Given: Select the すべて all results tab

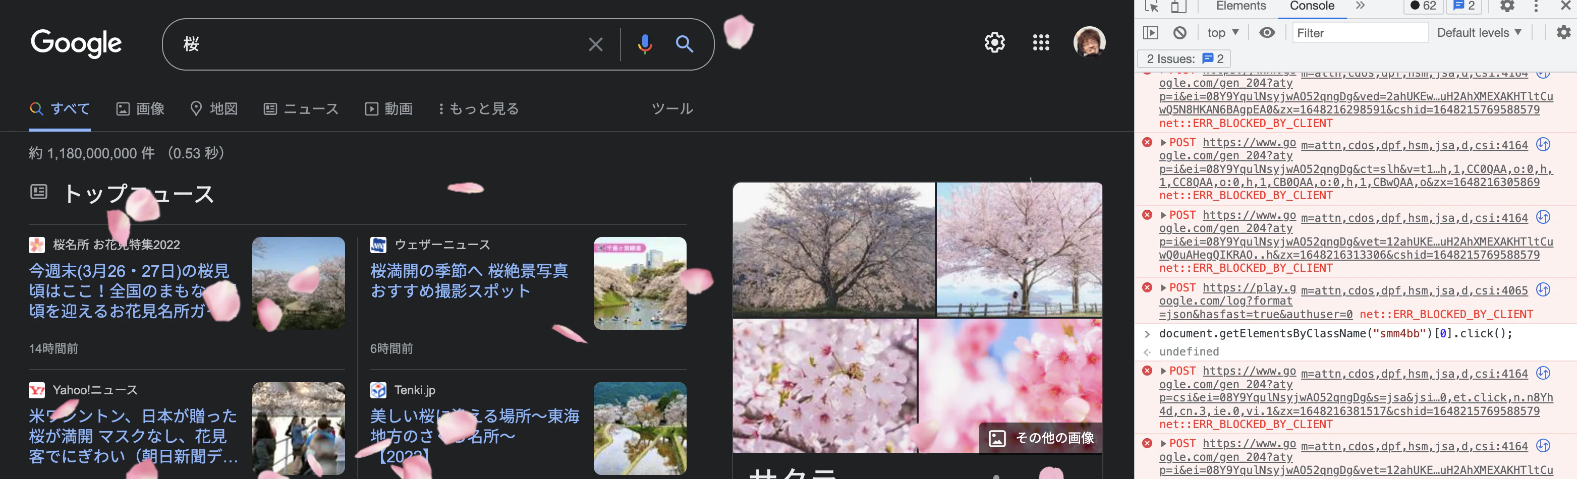Looking at the screenshot, I should click(x=60, y=109).
